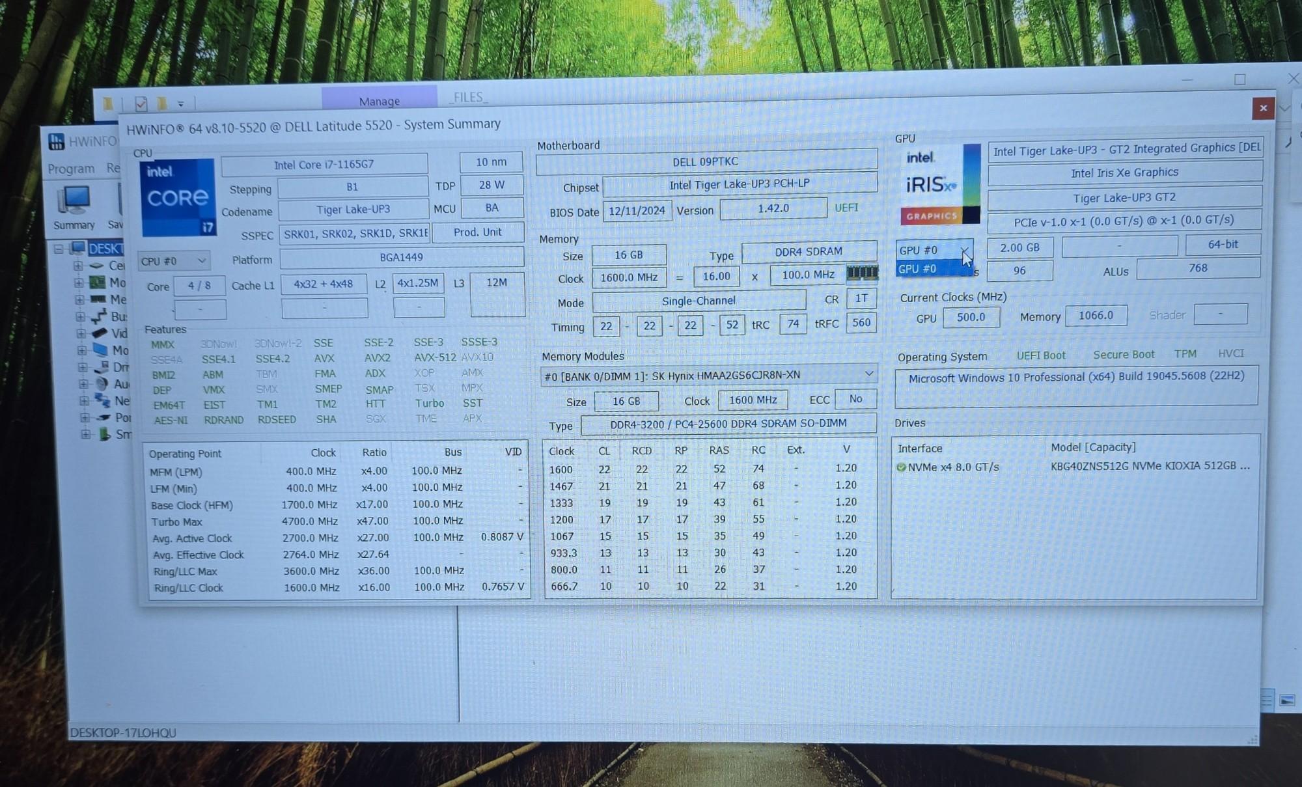Select the DESKTOP tree item label

click(105, 248)
